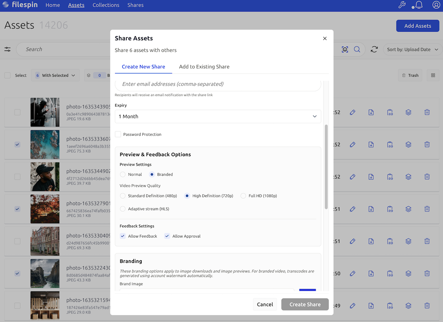Switch to the Add to Existing Share tab

[204, 67]
